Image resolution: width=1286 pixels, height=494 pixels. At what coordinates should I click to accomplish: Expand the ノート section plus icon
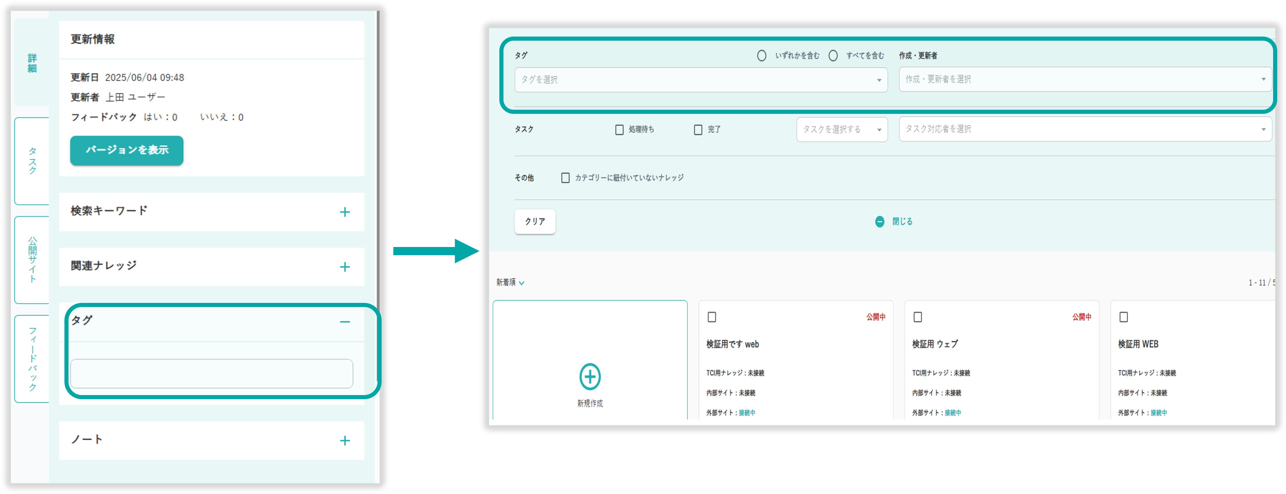(x=344, y=441)
